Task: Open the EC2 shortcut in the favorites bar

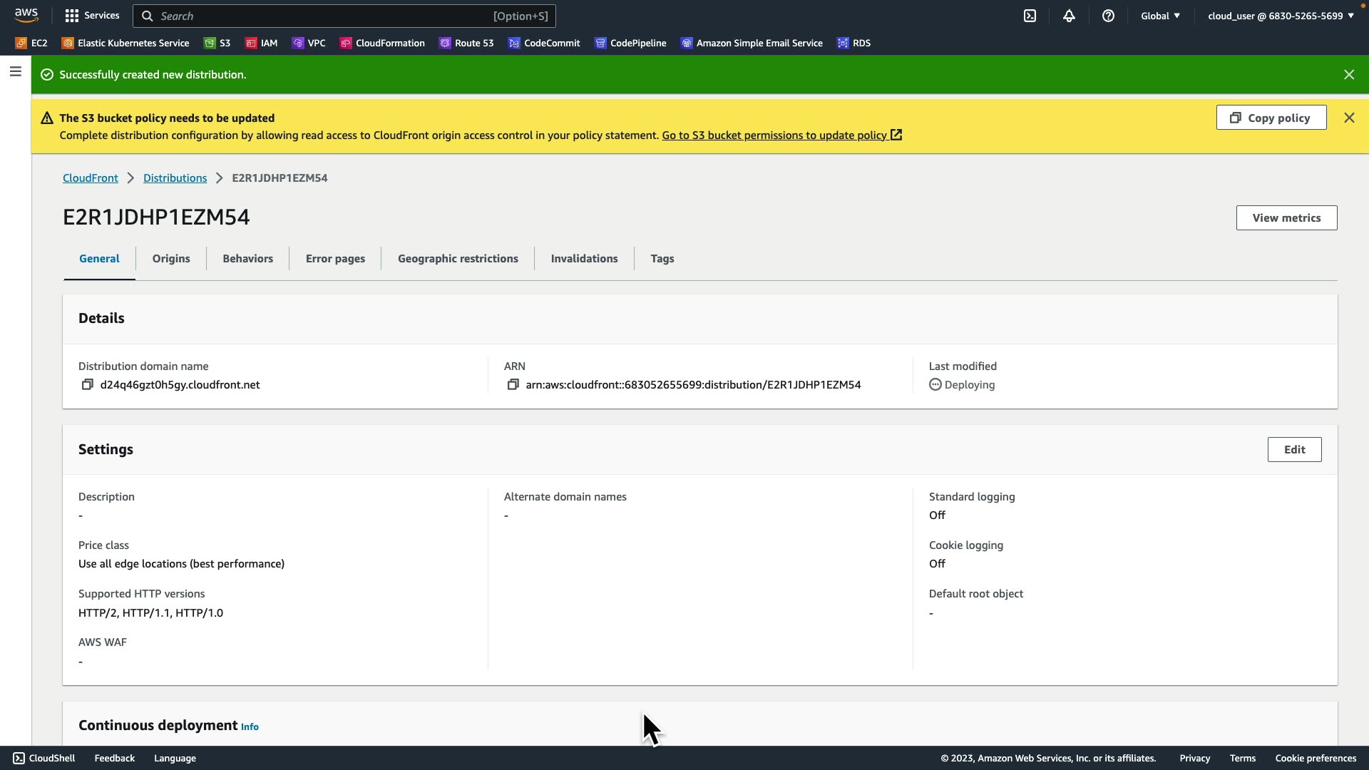Action: pos(31,43)
